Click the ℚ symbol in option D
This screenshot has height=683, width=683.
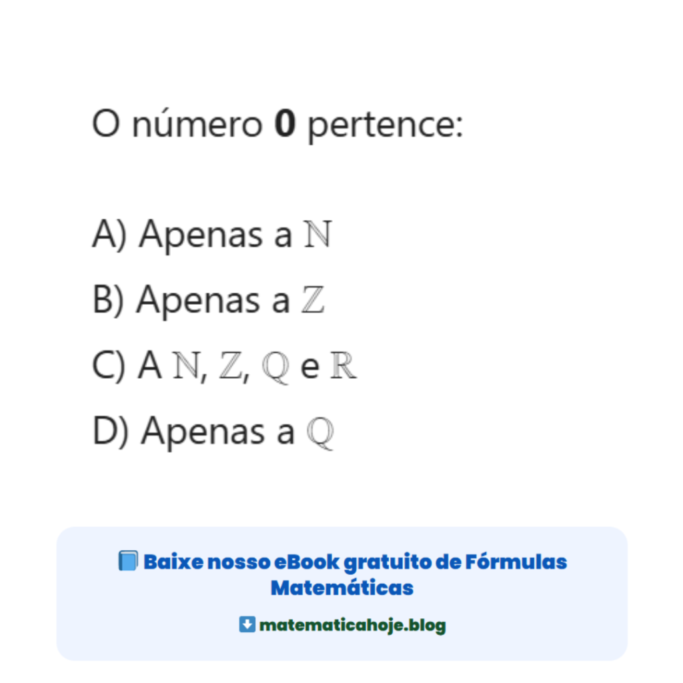[x=320, y=434]
